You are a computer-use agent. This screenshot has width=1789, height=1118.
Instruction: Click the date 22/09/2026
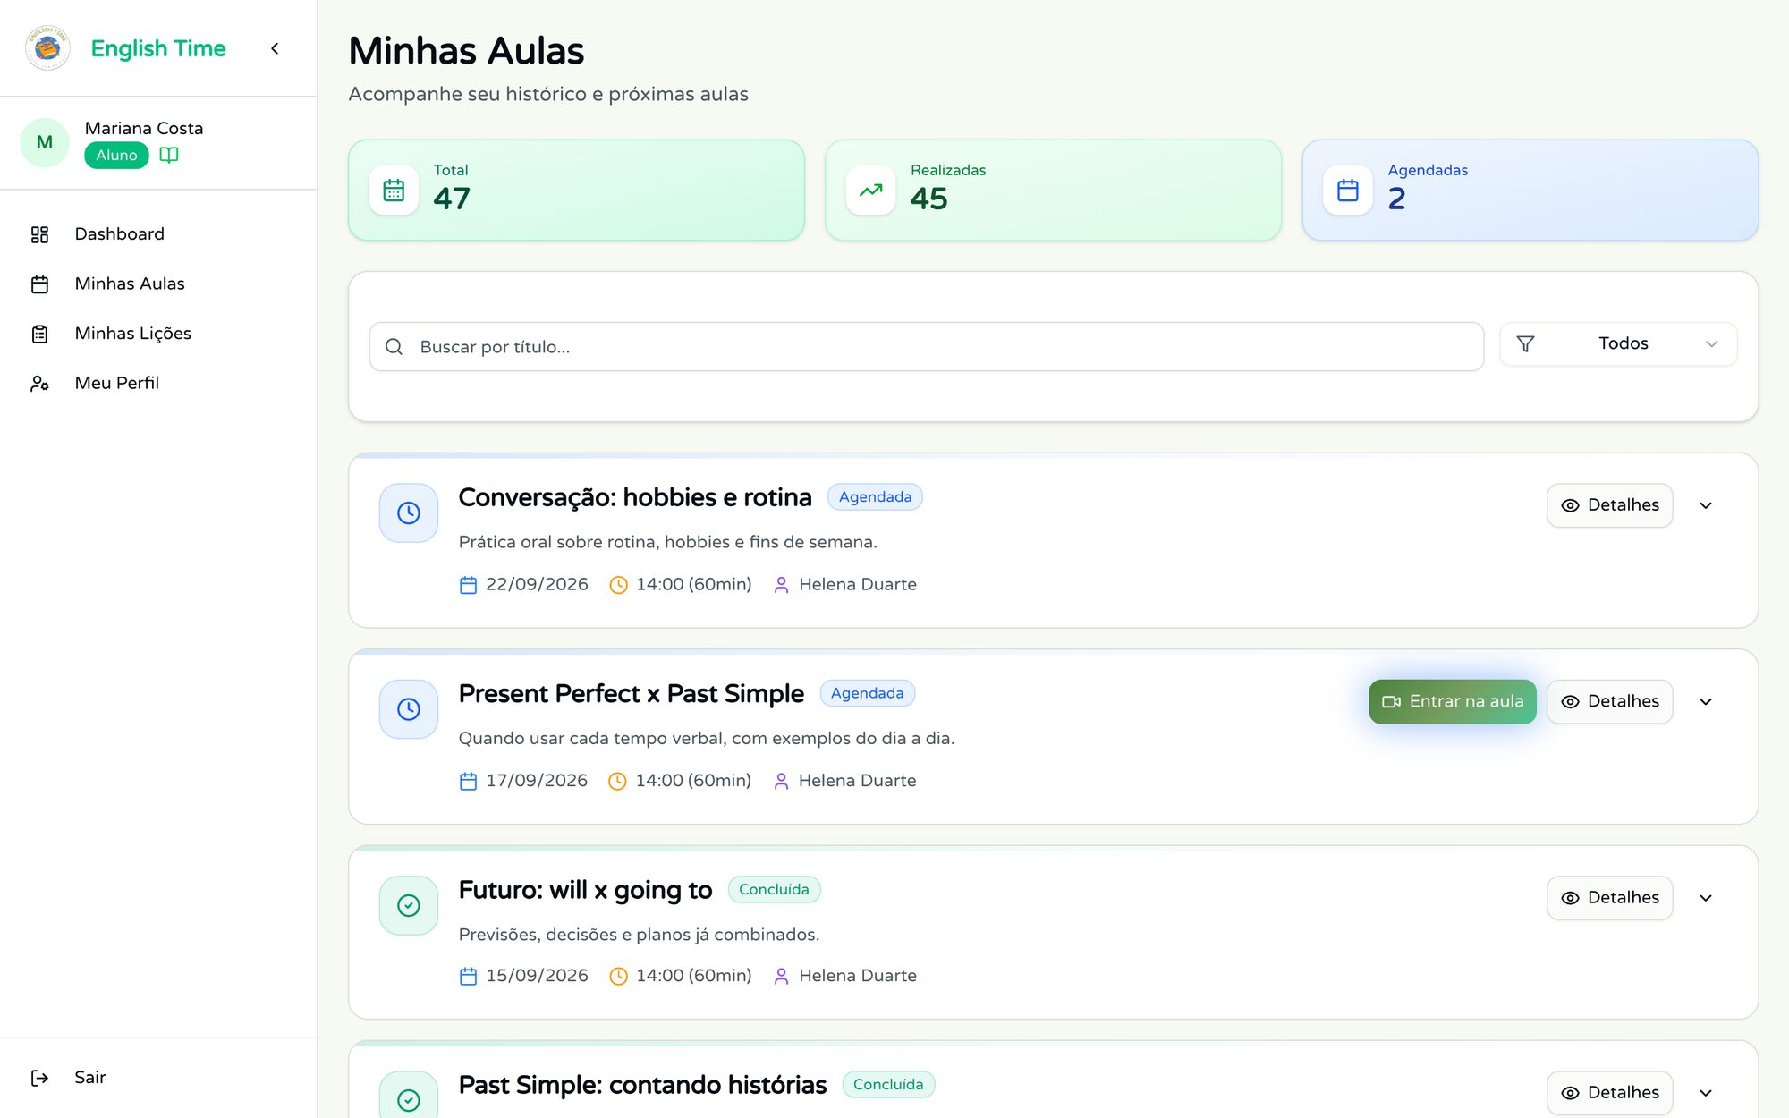click(x=538, y=585)
